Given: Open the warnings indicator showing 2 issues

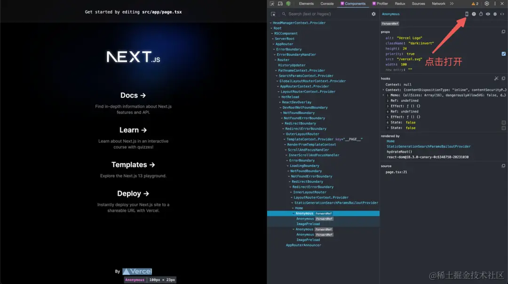Looking at the screenshot, I should [x=475, y=4].
